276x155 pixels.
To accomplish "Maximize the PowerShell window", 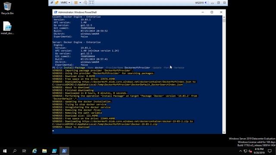I will tap(212, 12).
